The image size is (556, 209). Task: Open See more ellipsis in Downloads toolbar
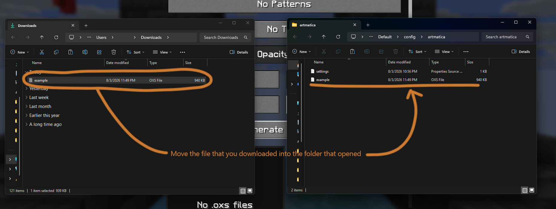tap(183, 52)
